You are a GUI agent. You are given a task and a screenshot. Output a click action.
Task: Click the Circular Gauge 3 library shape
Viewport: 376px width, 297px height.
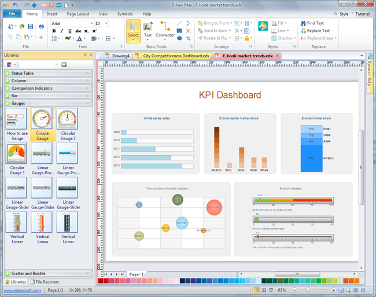(x=16, y=159)
